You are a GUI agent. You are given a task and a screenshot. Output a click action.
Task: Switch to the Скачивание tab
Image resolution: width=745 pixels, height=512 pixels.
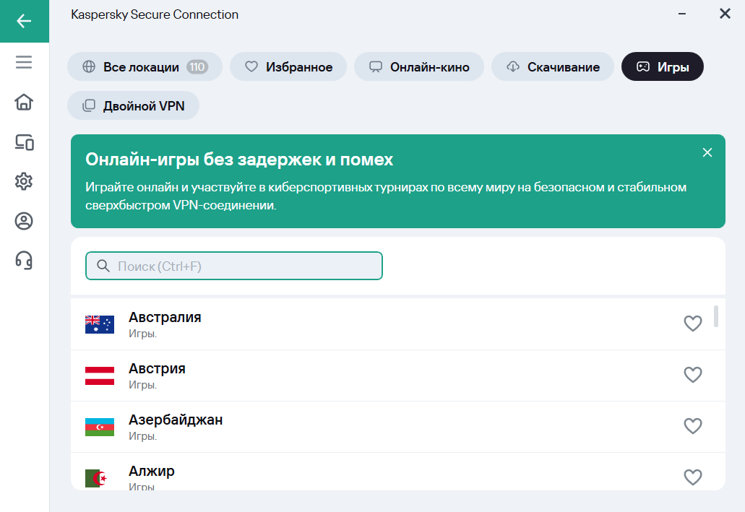tap(553, 67)
